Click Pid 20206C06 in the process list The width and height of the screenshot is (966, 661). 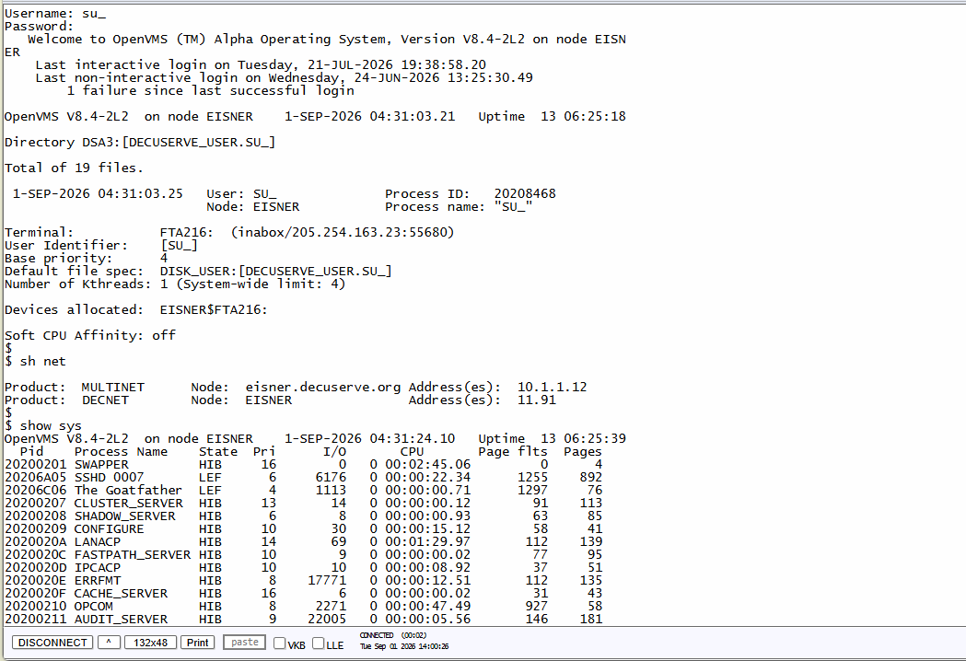tap(35, 491)
